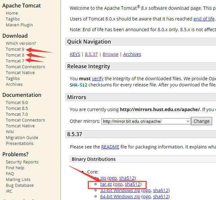The image size is (216, 200).
Task: Open the README file link
Action: (110, 147)
